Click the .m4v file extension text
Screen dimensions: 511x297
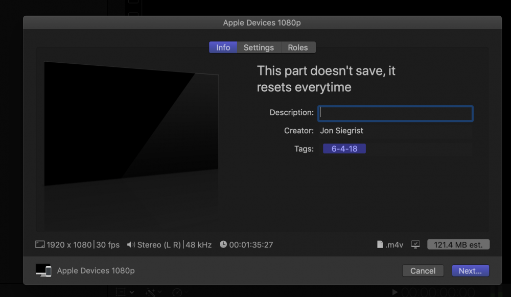click(x=394, y=244)
